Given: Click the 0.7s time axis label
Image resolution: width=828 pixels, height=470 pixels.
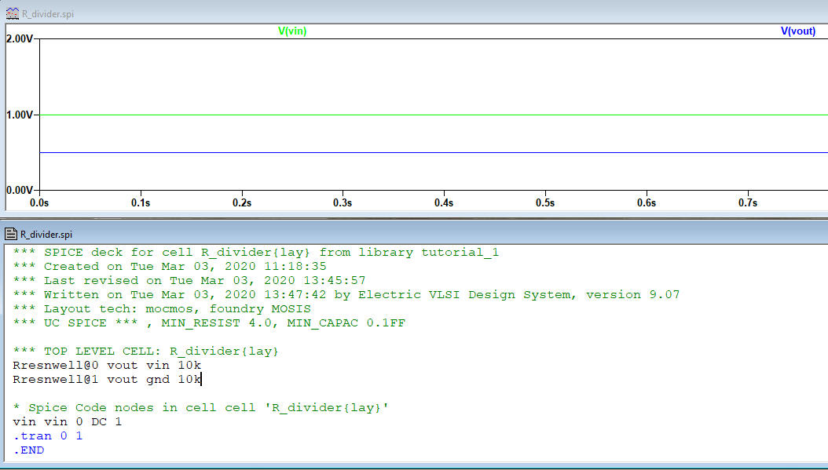Looking at the screenshot, I should pos(747,203).
